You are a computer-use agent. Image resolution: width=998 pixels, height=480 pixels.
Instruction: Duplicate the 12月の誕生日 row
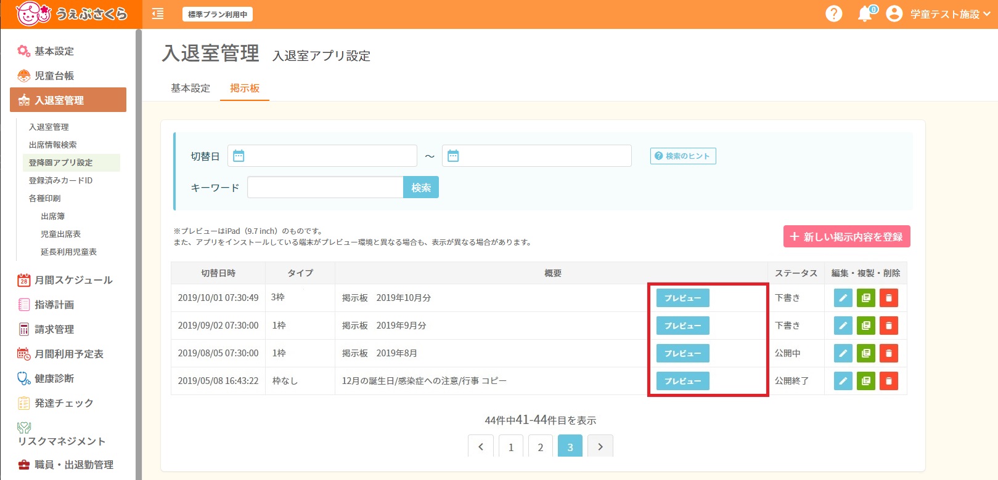pos(866,381)
